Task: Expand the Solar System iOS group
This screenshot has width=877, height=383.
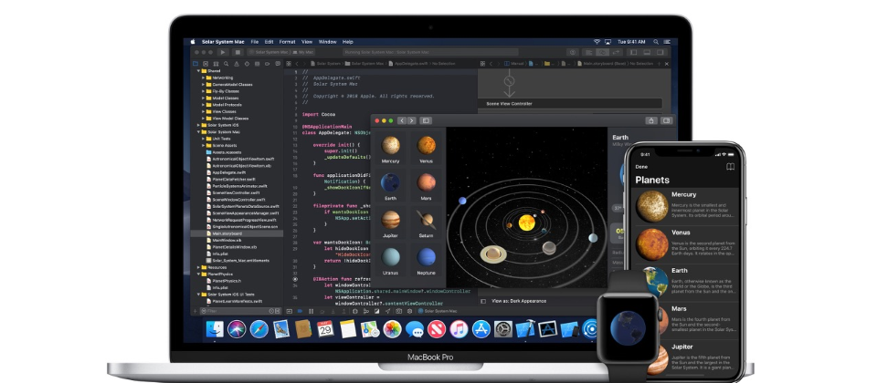Action: [x=198, y=125]
